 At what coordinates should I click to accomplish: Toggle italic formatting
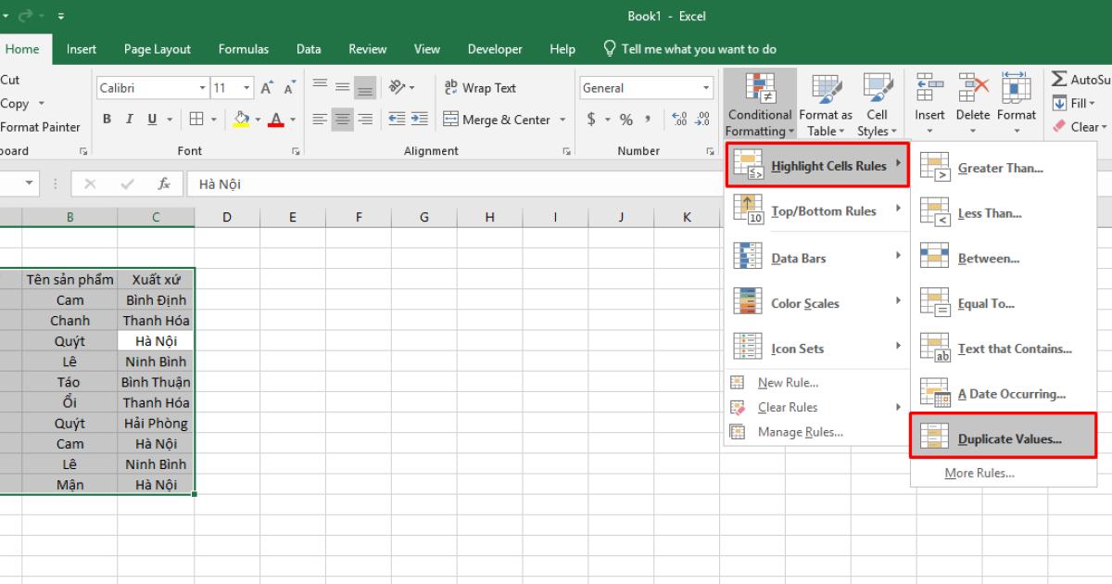point(129,119)
